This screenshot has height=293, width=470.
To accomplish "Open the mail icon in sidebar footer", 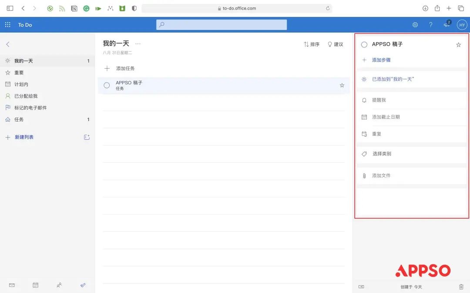I will pyautogui.click(x=12, y=285).
